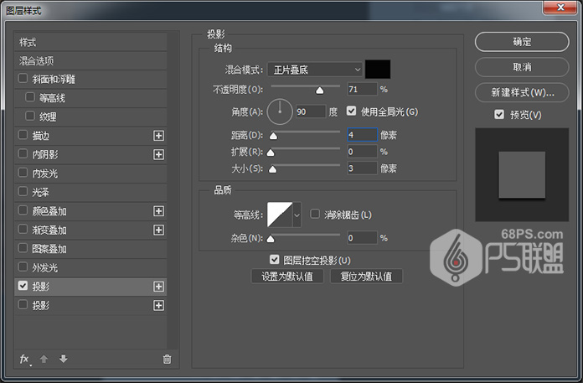Move effect down with the down arrow
The image size is (583, 383).
[x=64, y=359]
